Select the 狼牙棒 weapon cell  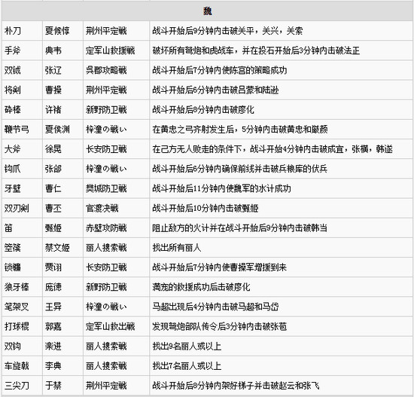(22, 287)
